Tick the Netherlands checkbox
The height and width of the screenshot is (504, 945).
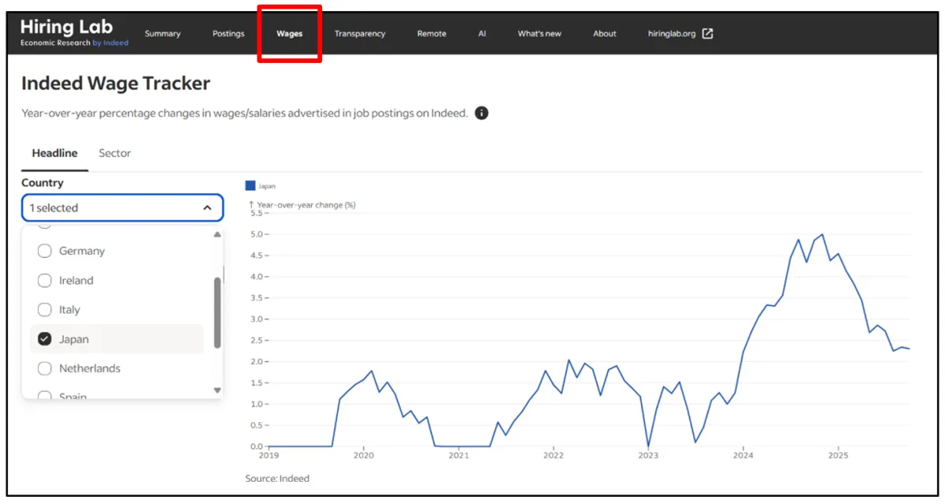click(45, 368)
